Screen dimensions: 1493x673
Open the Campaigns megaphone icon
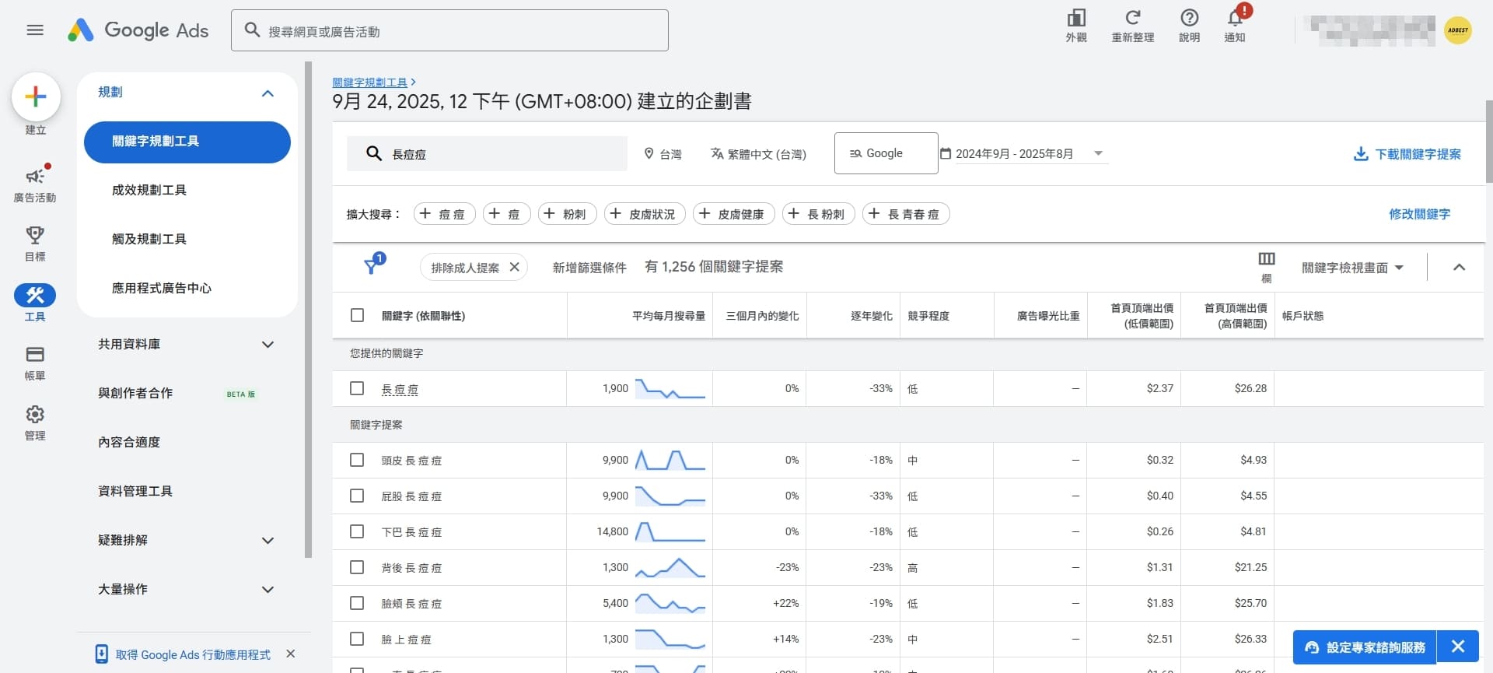[x=35, y=177]
